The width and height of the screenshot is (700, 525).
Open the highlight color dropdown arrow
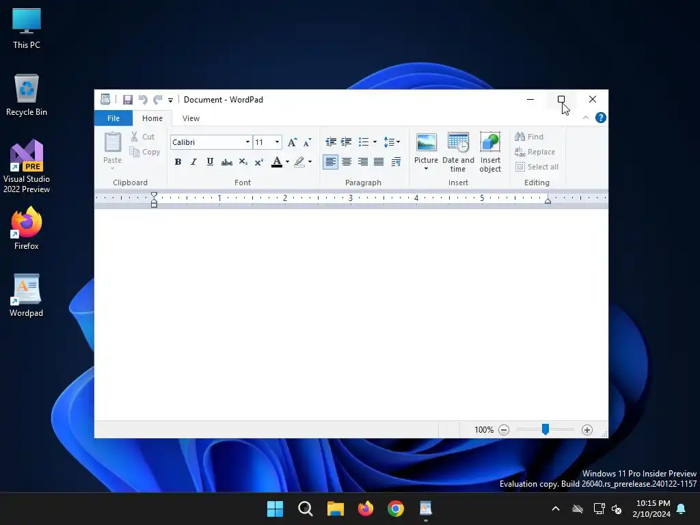[310, 161]
